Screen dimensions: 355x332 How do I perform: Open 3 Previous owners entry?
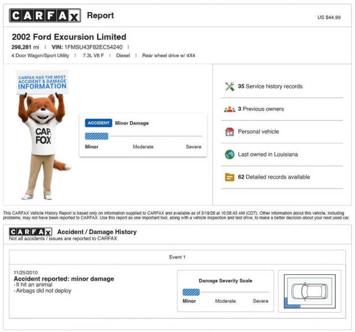coord(261,109)
